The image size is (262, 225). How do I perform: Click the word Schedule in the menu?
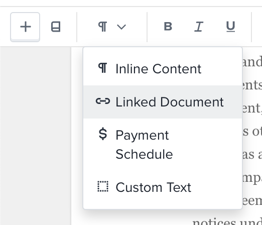[x=144, y=154]
